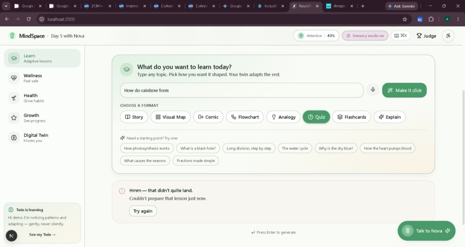Choose 'Long division, step by step' suggestion

[249, 148]
